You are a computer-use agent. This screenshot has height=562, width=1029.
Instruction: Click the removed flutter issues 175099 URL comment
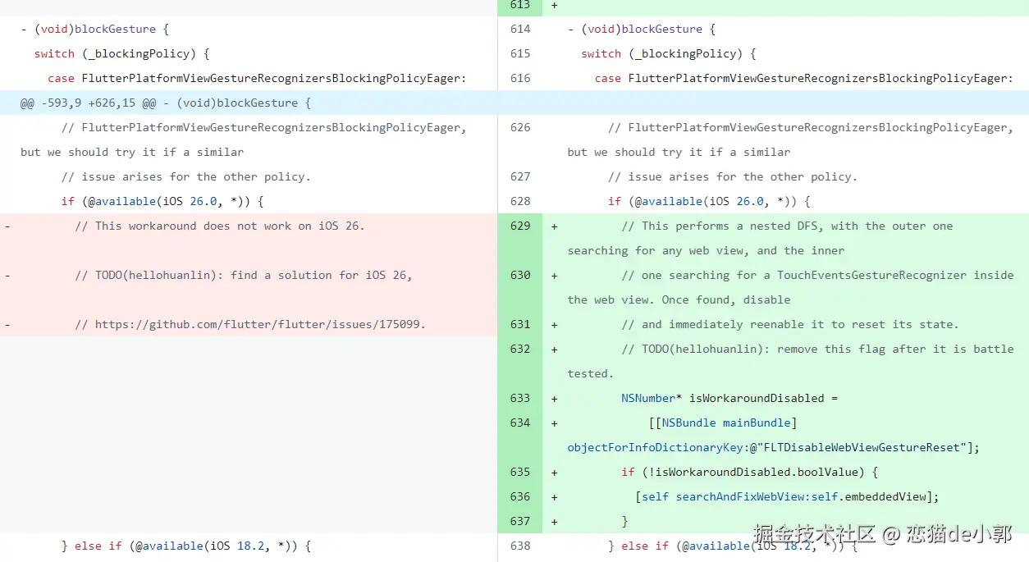click(x=250, y=324)
